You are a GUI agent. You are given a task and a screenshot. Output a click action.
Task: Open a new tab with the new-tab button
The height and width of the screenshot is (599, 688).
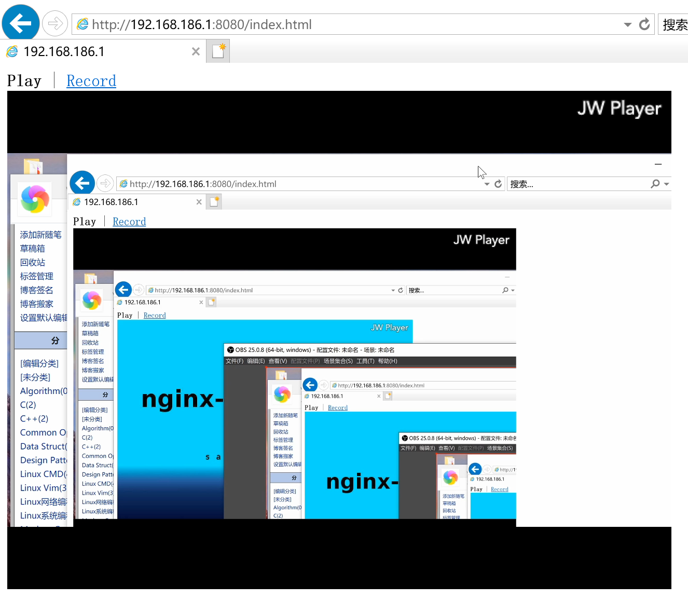(x=218, y=51)
